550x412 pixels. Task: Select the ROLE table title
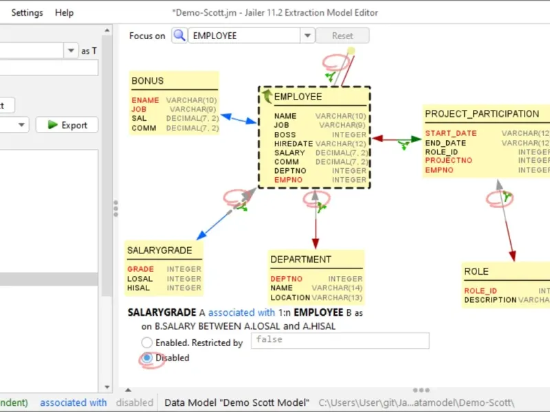pyautogui.click(x=476, y=271)
